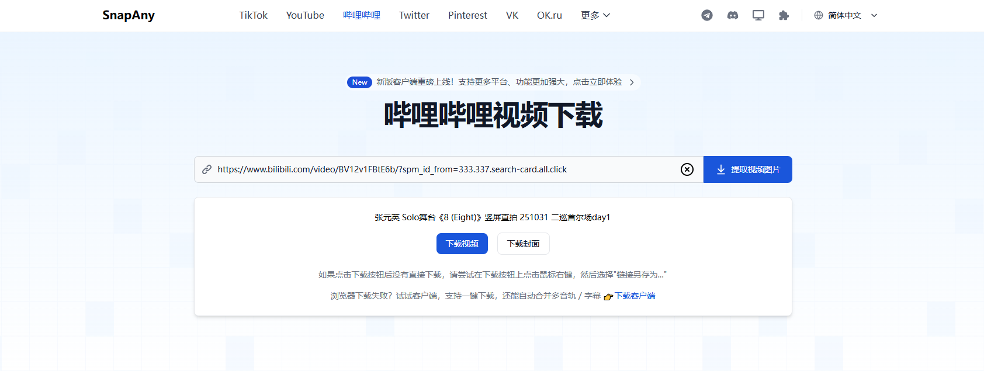Screen dimensions: 984x371
Task: Clear the URL with the X icon
Action: [687, 169]
